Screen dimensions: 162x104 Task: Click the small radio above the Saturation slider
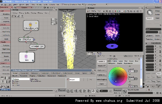point(130,74)
